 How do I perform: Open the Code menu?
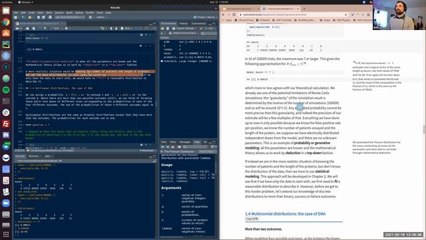31,13
